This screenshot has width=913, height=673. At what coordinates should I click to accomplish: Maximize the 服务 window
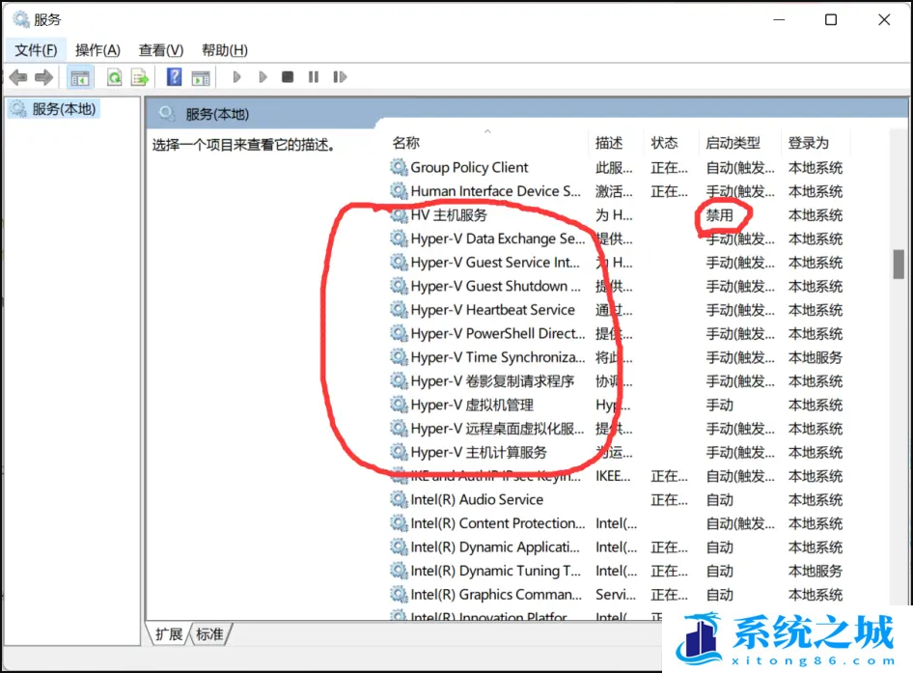[831, 20]
